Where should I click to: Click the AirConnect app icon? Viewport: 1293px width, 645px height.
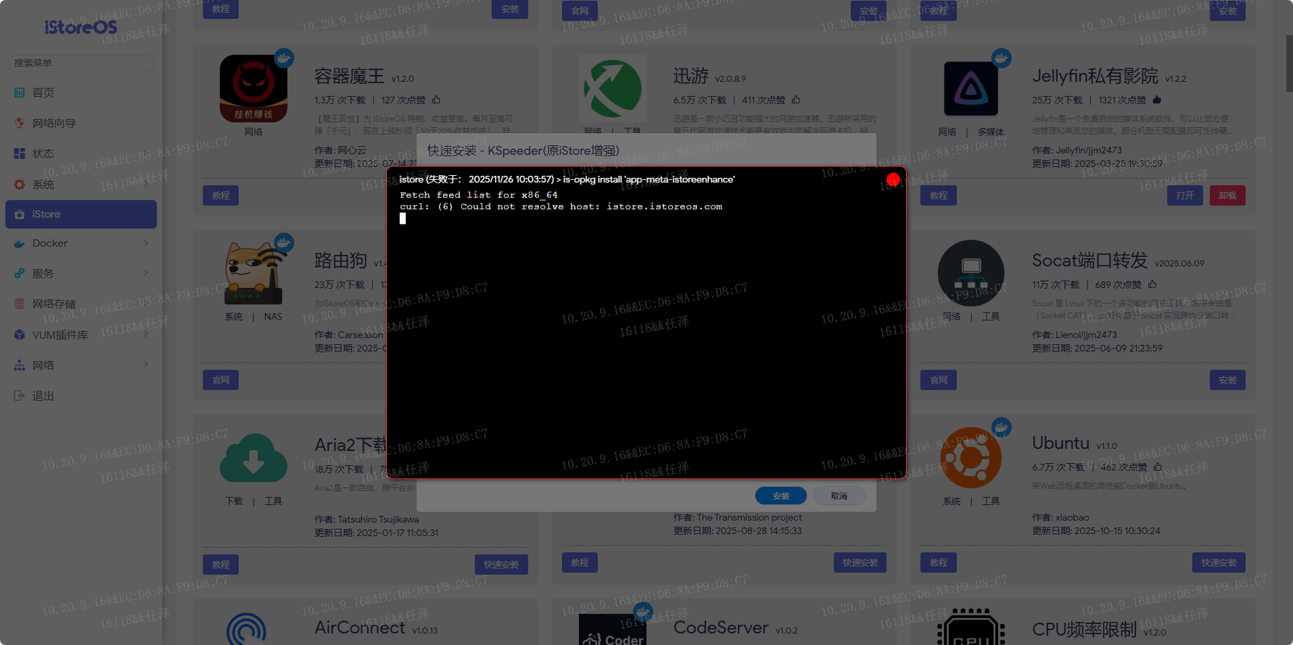tap(246, 629)
